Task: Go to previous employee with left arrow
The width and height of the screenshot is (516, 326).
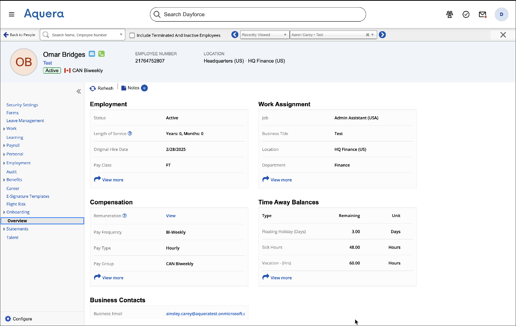Action: pos(235,35)
